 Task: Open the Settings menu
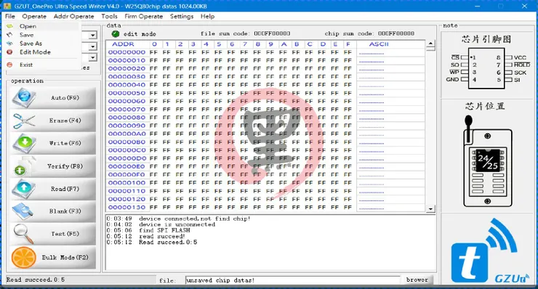point(182,16)
